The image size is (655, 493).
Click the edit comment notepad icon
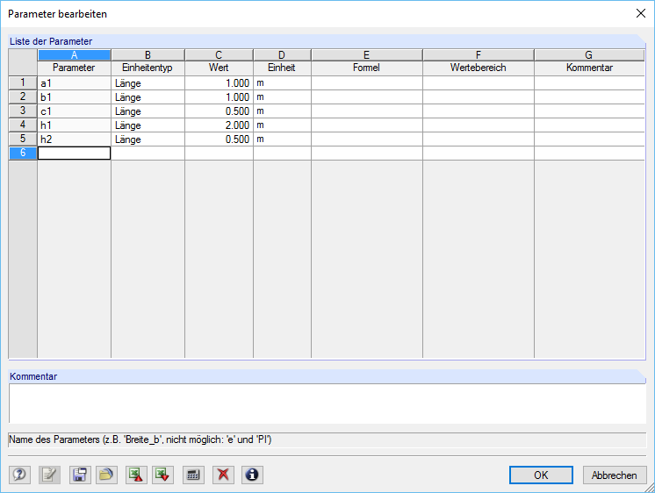click(50, 475)
